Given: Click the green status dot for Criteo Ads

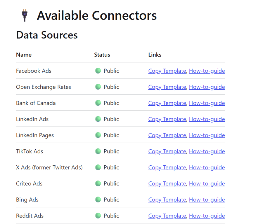Looking at the screenshot, I should 98,183.
